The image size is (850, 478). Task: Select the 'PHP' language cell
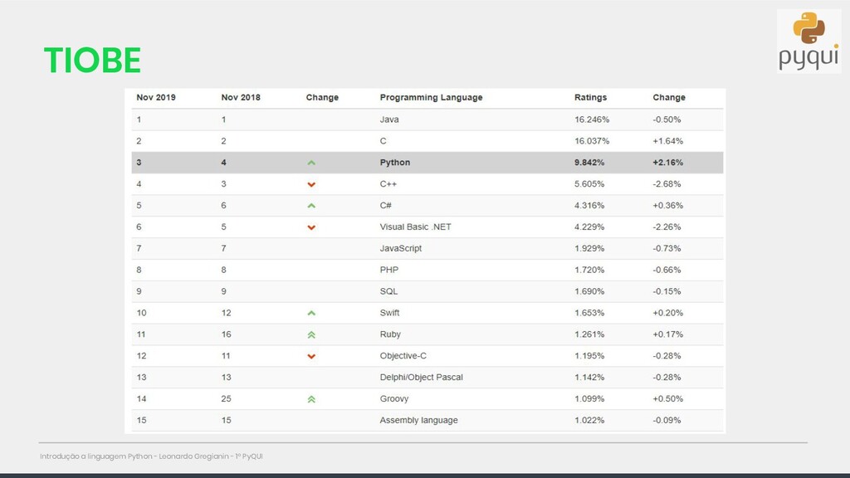(388, 270)
